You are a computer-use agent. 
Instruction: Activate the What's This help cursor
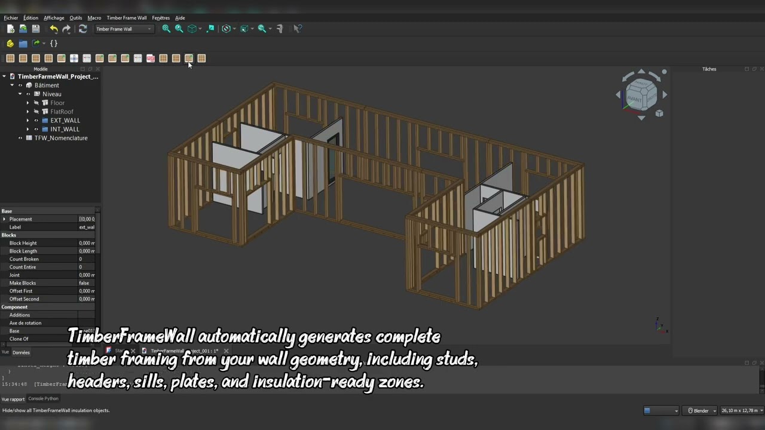[298, 29]
